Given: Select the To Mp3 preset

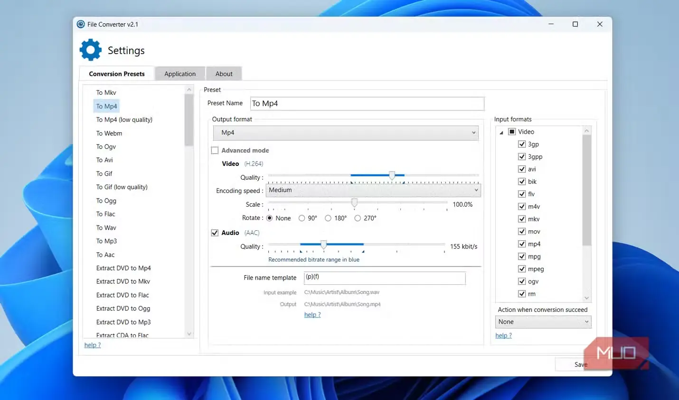Looking at the screenshot, I should tap(106, 241).
